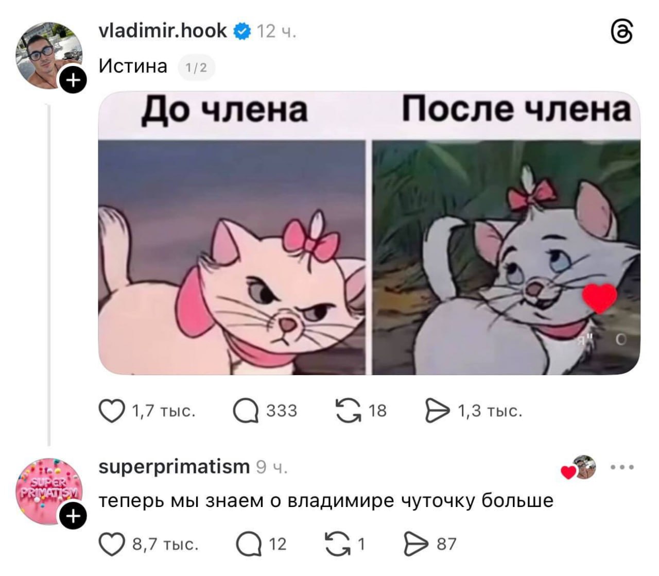This screenshot has width=659, height=576.
Task: Reply to superprimatism via comment bubble showing 12
Action: point(249,544)
